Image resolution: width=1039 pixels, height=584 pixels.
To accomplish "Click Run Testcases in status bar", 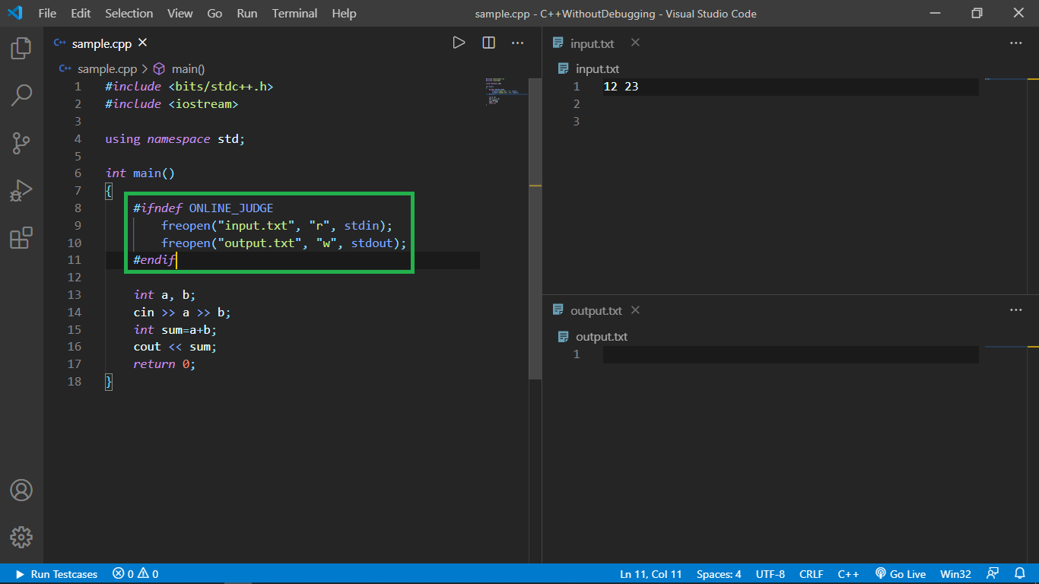I will click(x=56, y=574).
